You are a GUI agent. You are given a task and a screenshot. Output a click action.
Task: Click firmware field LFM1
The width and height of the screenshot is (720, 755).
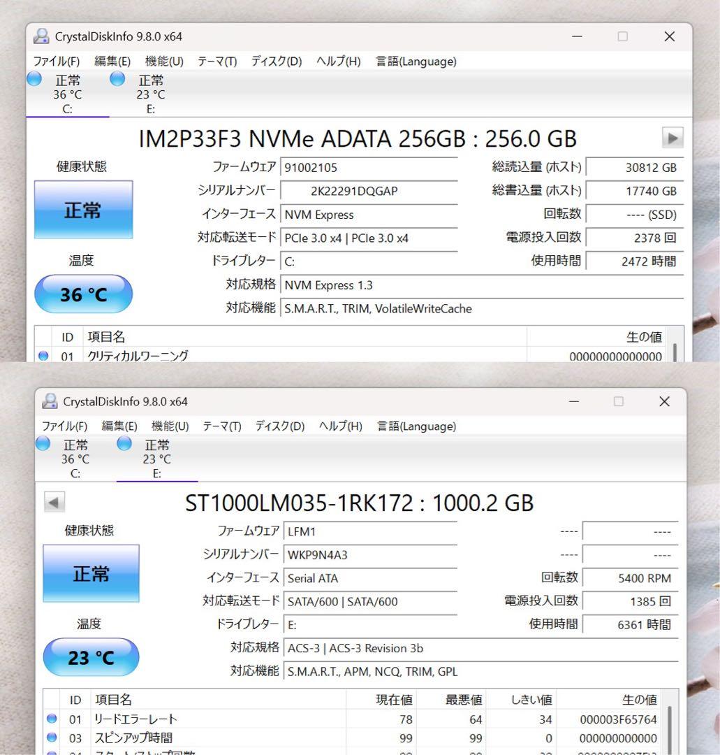(370, 531)
